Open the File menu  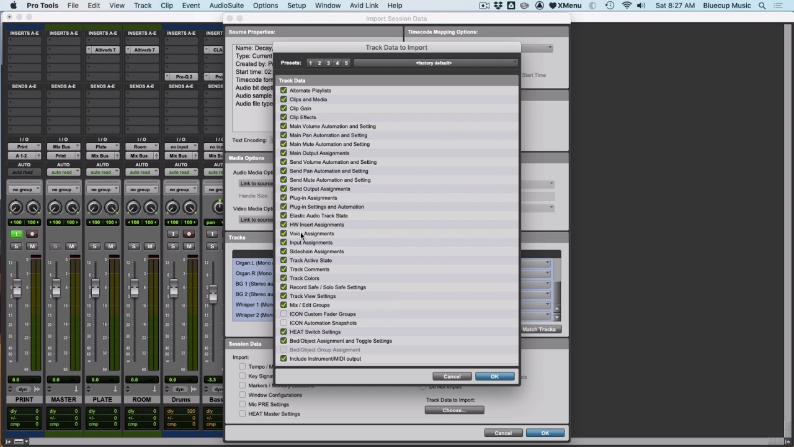[73, 6]
